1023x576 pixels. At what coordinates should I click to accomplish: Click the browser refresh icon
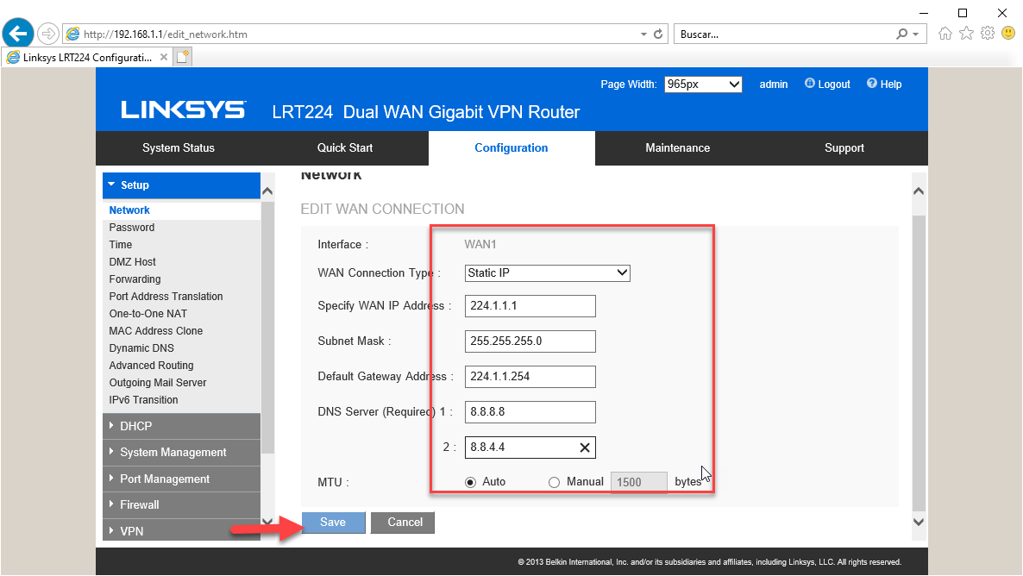click(x=659, y=34)
